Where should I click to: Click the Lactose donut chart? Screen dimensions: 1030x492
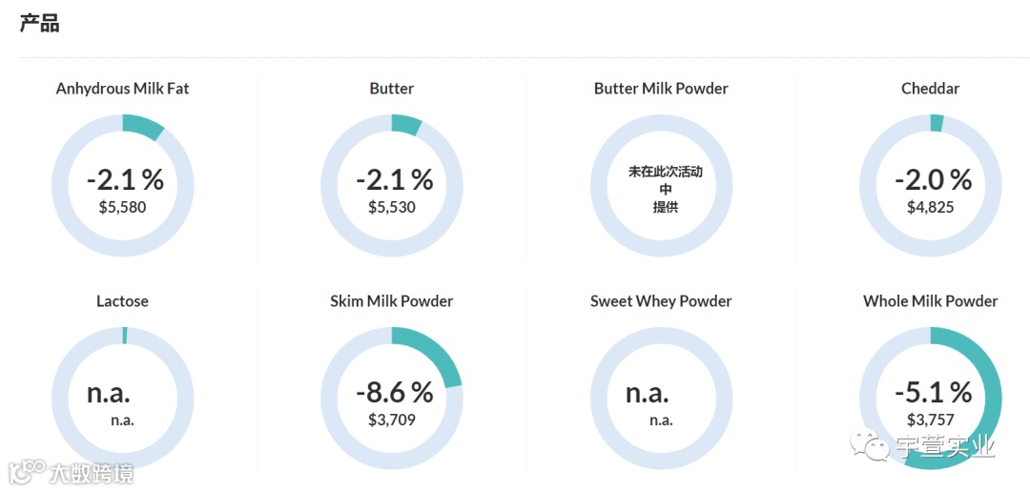tap(123, 398)
